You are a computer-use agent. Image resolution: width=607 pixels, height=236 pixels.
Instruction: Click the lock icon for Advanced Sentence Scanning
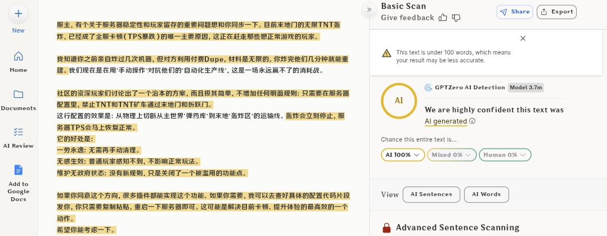tap(386, 228)
